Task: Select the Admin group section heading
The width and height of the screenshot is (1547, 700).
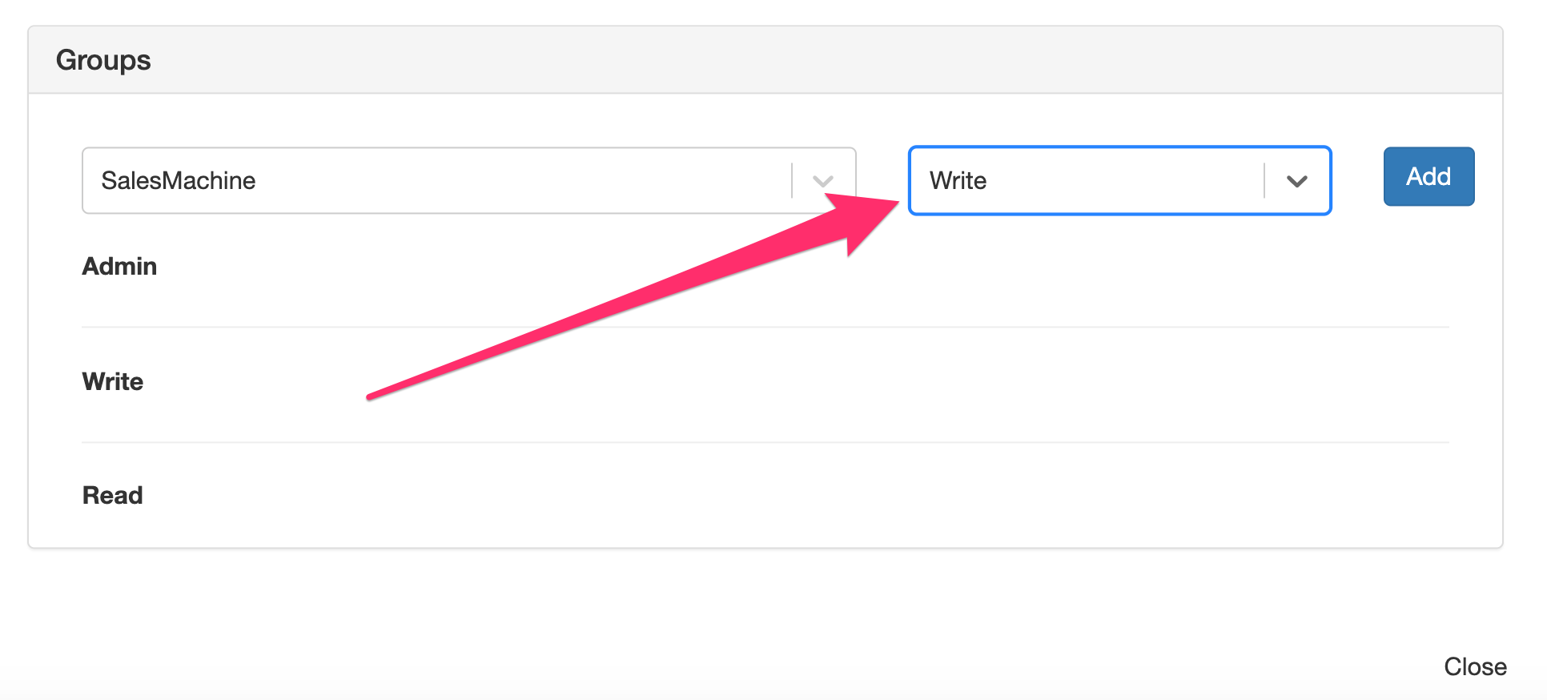Action: coord(119,266)
